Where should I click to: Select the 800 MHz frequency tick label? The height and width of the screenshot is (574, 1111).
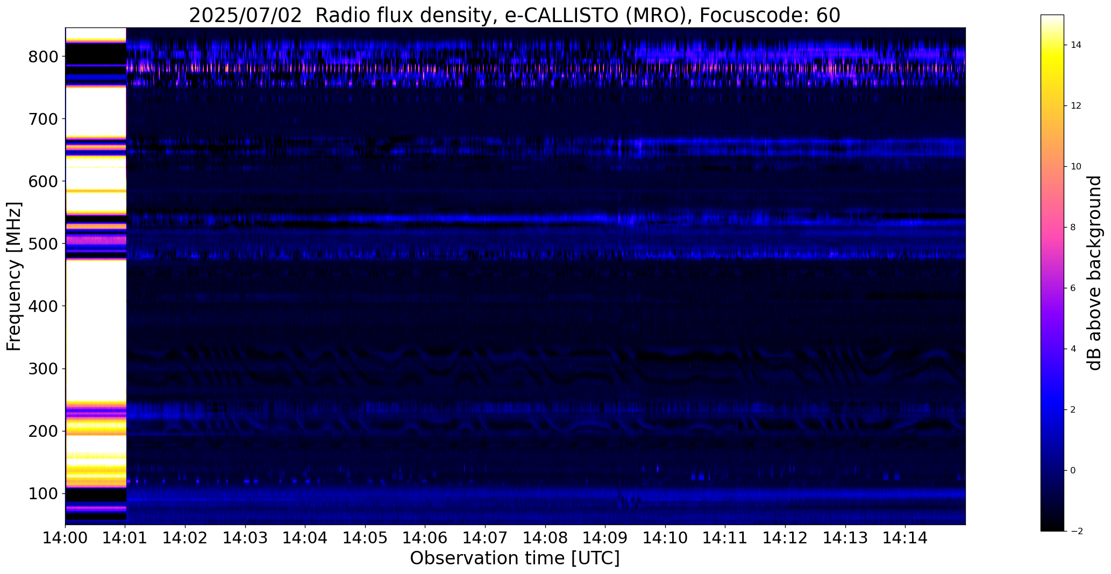tap(42, 56)
